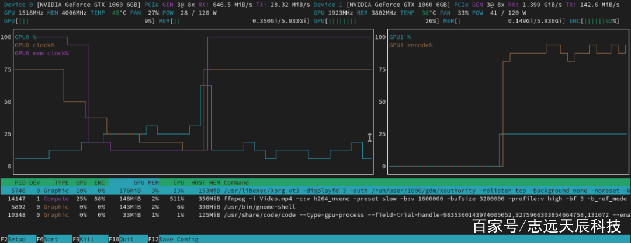Click the 'POW 41 / 120 W' reading
This screenshot has width=631, height=243.
click(x=498, y=13)
